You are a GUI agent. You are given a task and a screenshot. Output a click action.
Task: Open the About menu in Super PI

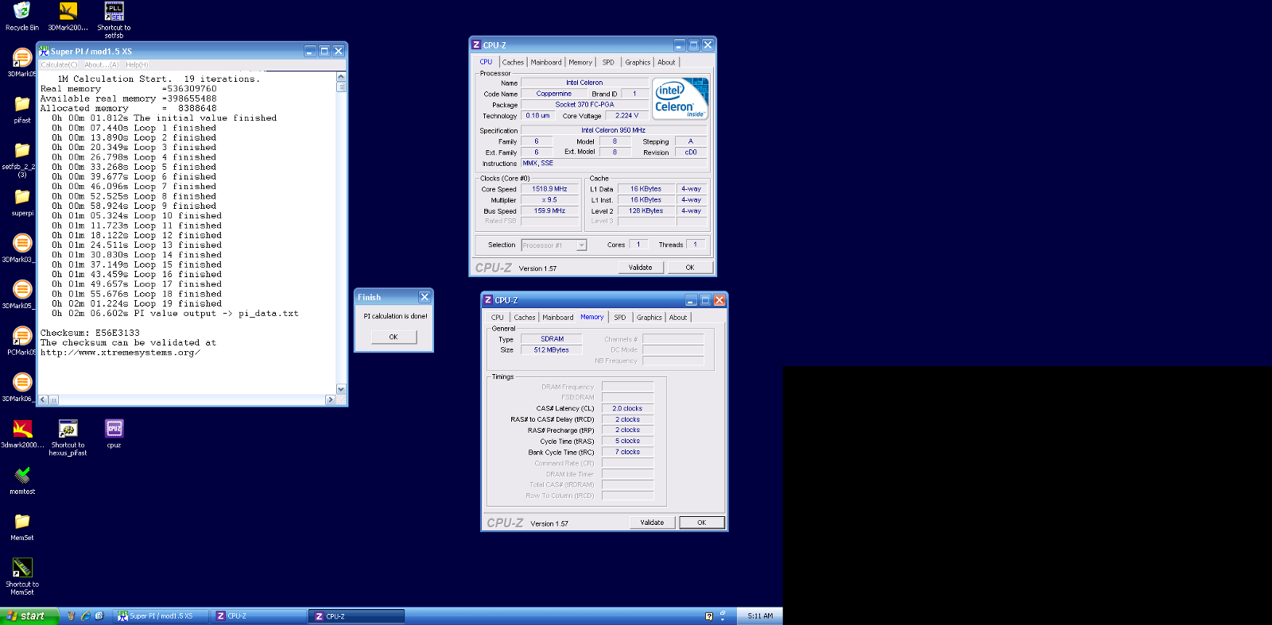click(101, 65)
